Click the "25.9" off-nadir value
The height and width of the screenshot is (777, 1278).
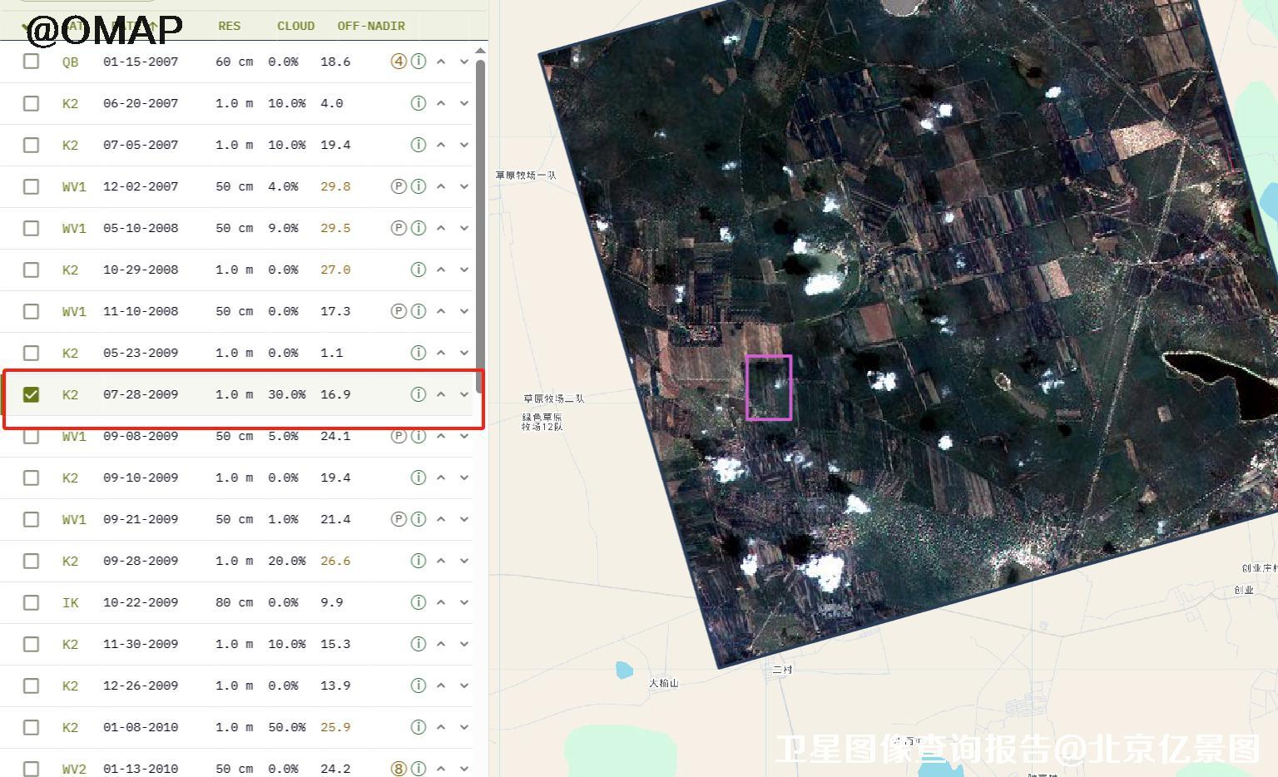point(335,727)
